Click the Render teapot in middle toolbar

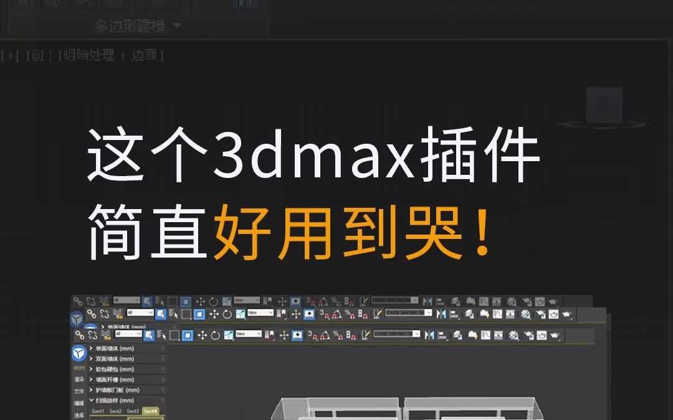pyautogui.click(x=566, y=314)
